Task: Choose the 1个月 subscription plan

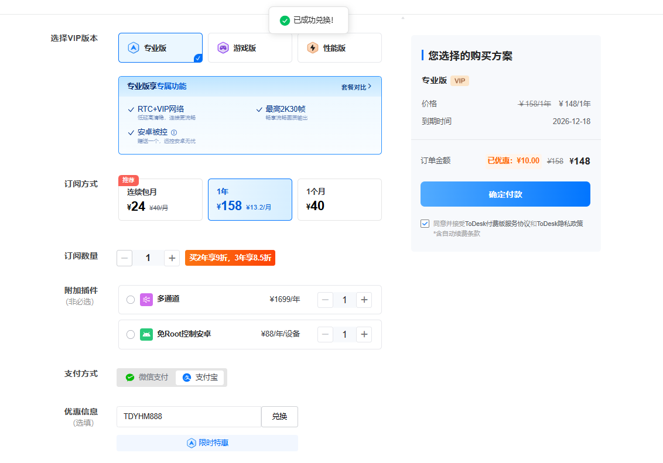Action: (340, 200)
